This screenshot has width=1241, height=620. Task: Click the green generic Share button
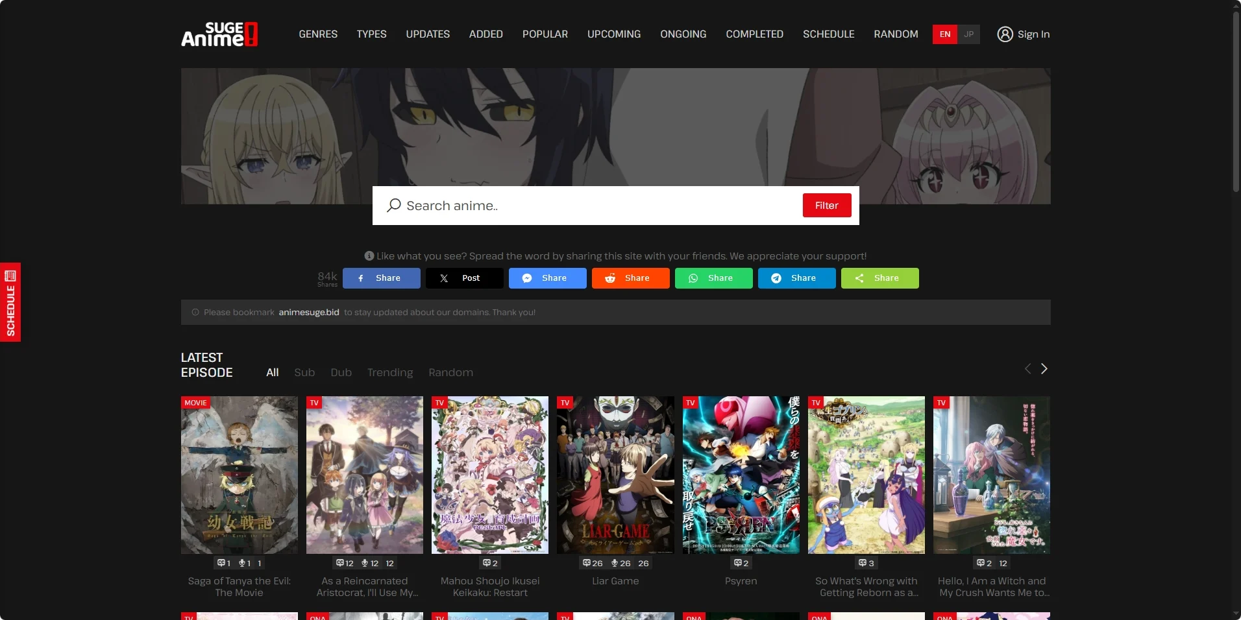[x=880, y=278]
